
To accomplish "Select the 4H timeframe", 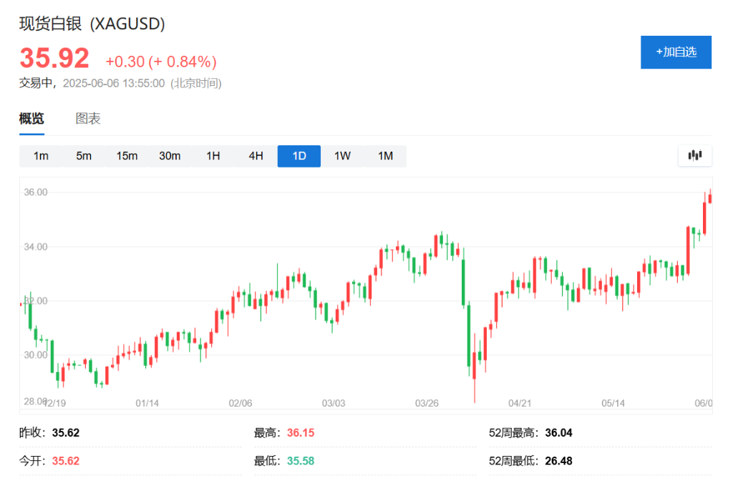I will (x=256, y=155).
